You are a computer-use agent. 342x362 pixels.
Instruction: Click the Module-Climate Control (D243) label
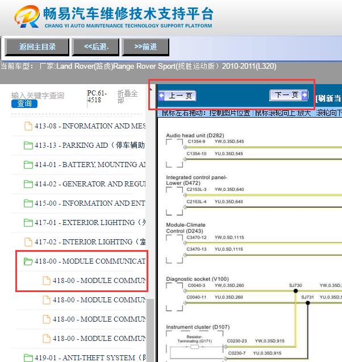[x=186, y=228]
